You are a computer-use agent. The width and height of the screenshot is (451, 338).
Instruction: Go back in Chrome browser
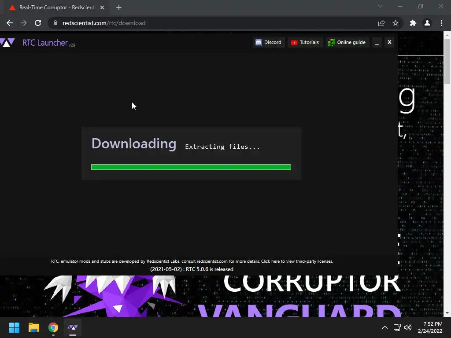pyautogui.click(x=10, y=23)
